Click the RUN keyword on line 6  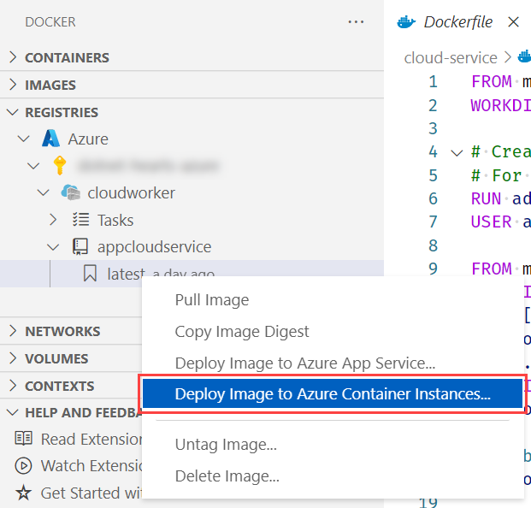(x=486, y=198)
